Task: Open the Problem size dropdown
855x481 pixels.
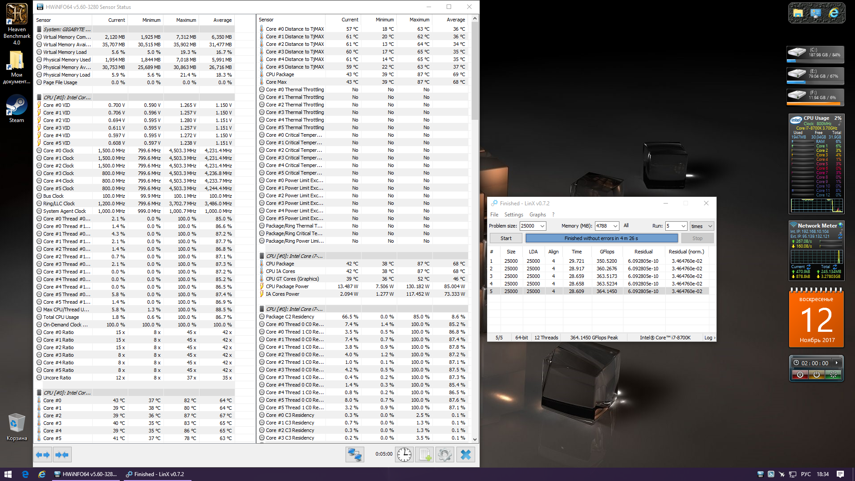Action: click(542, 226)
